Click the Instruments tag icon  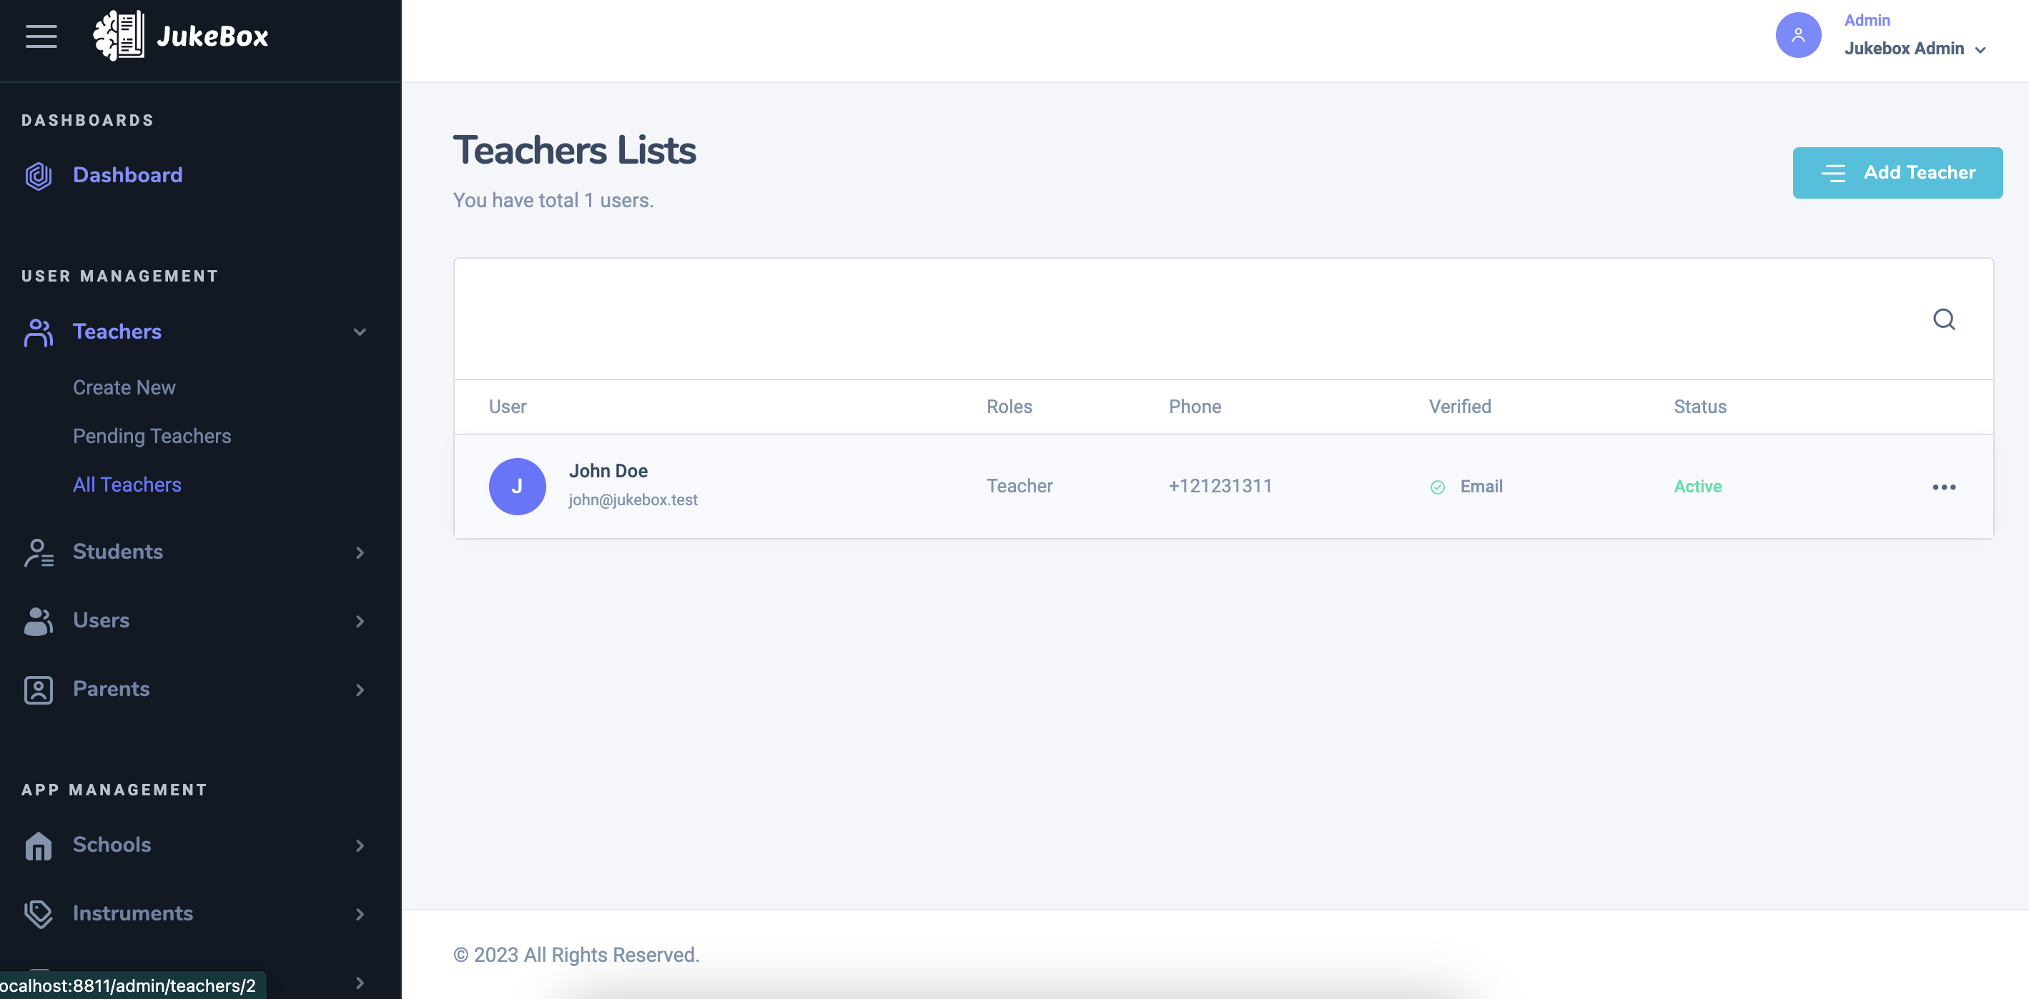(x=38, y=914)
